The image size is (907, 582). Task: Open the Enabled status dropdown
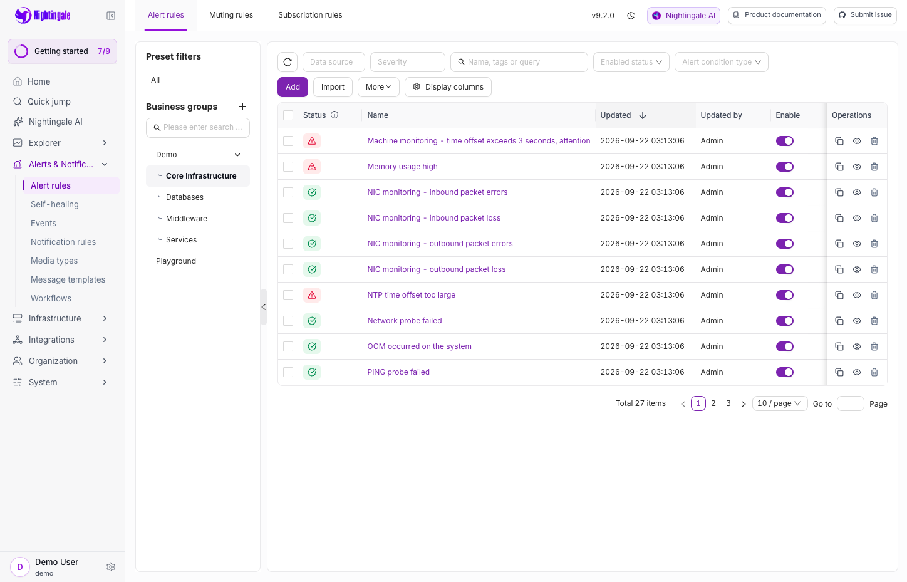click(x=631, y=62)
